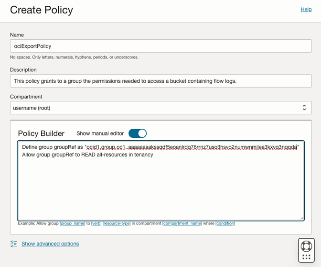Open the Compartment dropdown
The image size is (321, 267).
[160, 108]
